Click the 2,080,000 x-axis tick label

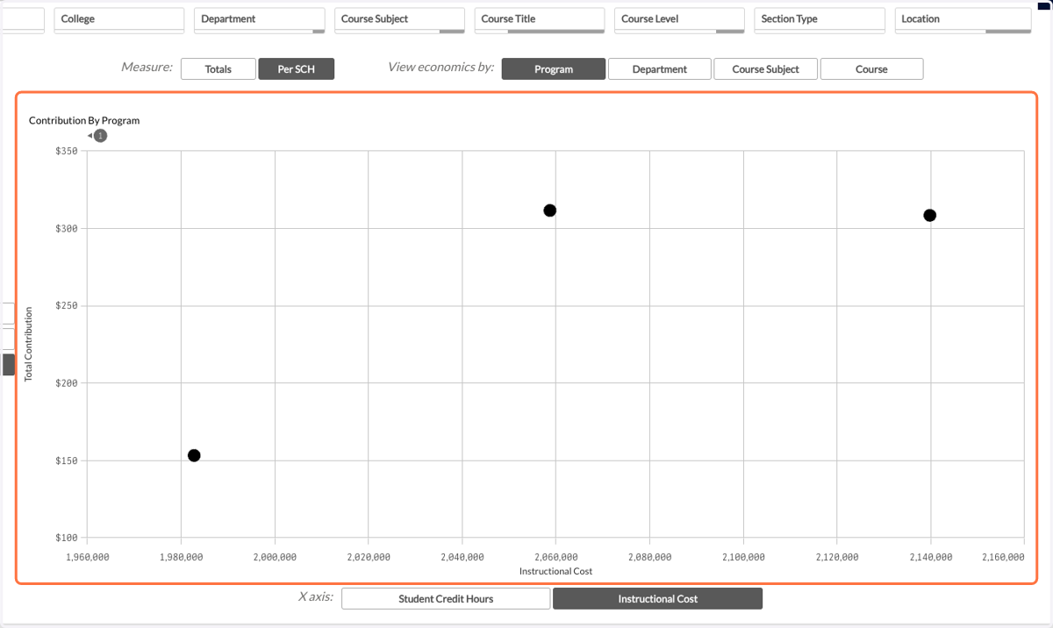650,557
